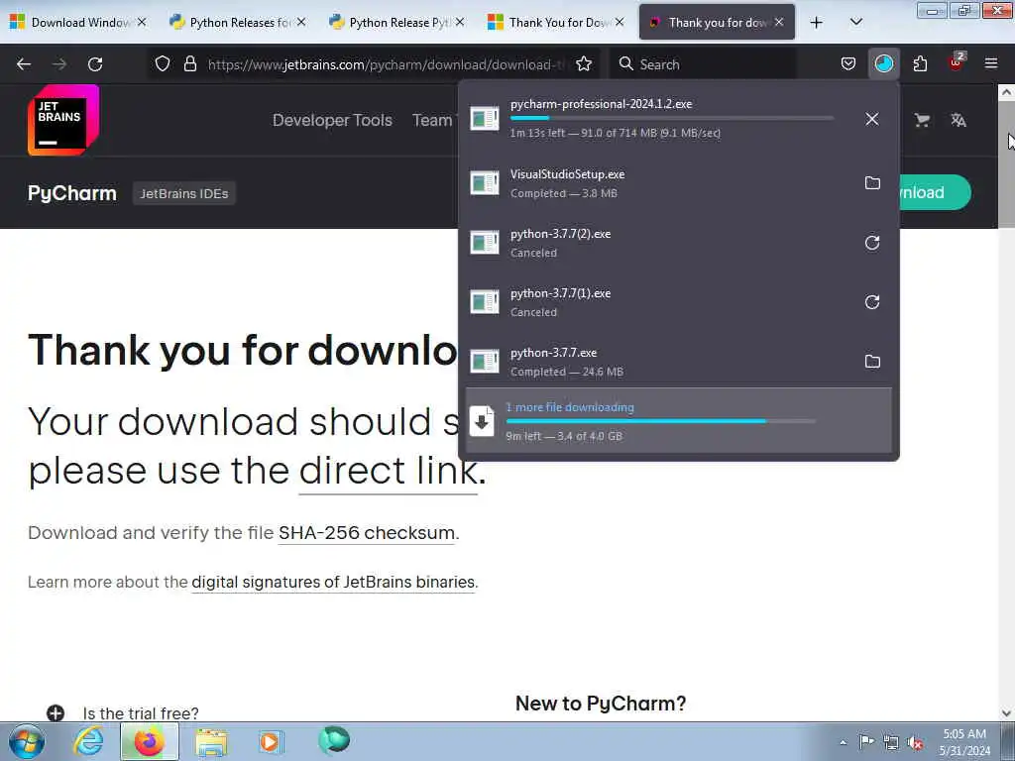Open the SHA-256 checksum link
The image size is (1015, 761).
367,532
